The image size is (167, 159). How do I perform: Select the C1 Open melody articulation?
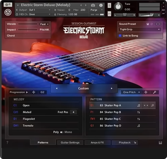(46, 105)
